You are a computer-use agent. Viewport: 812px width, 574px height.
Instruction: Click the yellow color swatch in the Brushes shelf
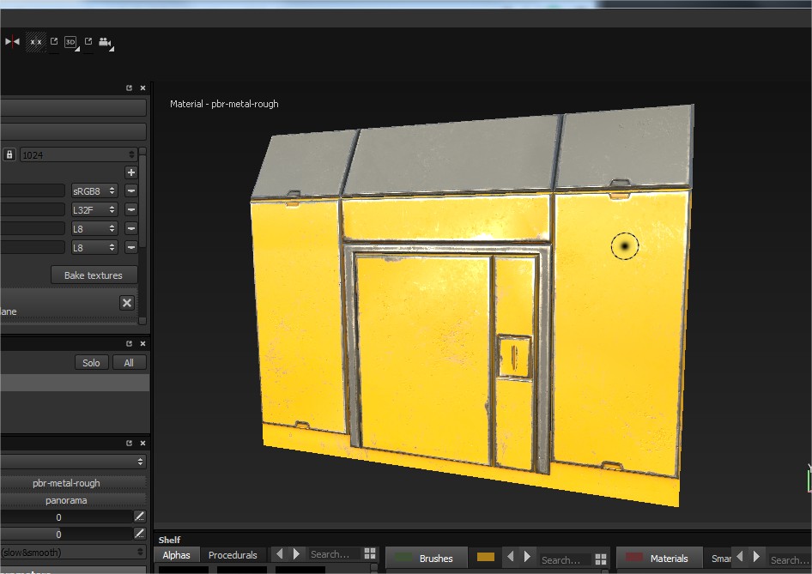pos(485,556)
